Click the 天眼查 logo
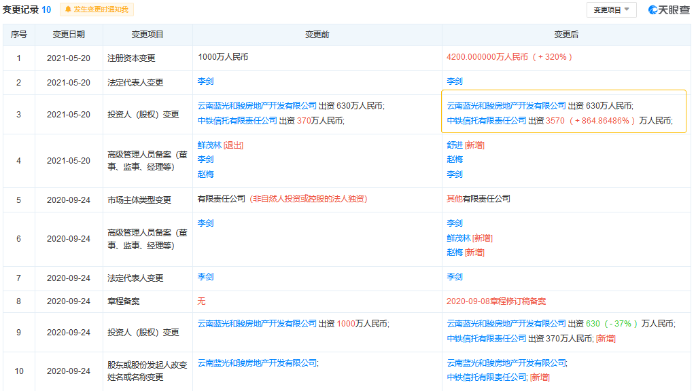 [669, 10]
